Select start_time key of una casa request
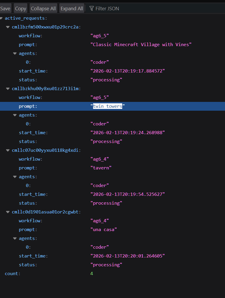This screenshot has height=298, width=225. (32, 256)
